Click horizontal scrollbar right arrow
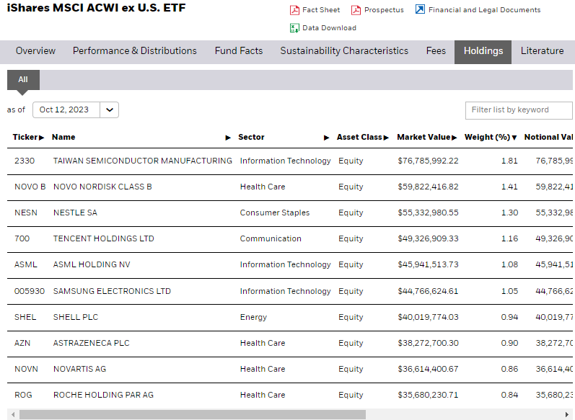 pos(567,414)
